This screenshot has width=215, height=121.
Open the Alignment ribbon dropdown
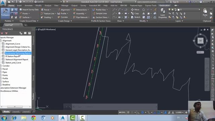[x=64, y=10]
